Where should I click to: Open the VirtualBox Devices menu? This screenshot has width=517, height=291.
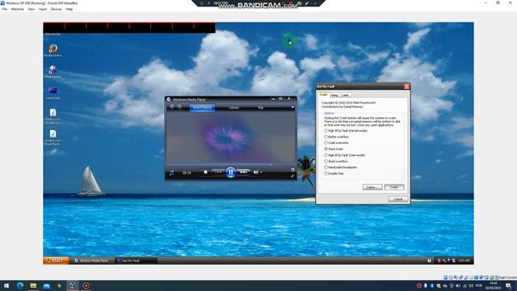[x=56, y=9]
